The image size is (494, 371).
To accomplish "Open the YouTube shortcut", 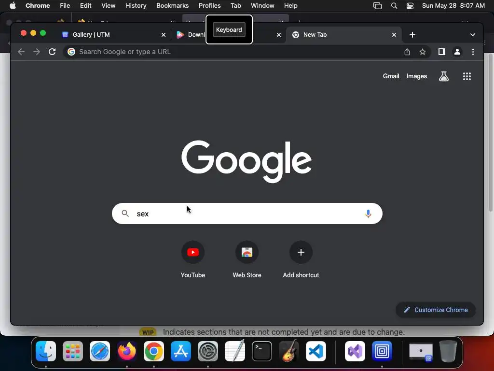I will (x=193, y=259).
